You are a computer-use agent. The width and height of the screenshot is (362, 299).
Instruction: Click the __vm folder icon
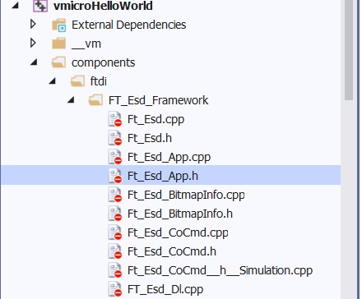59,44
